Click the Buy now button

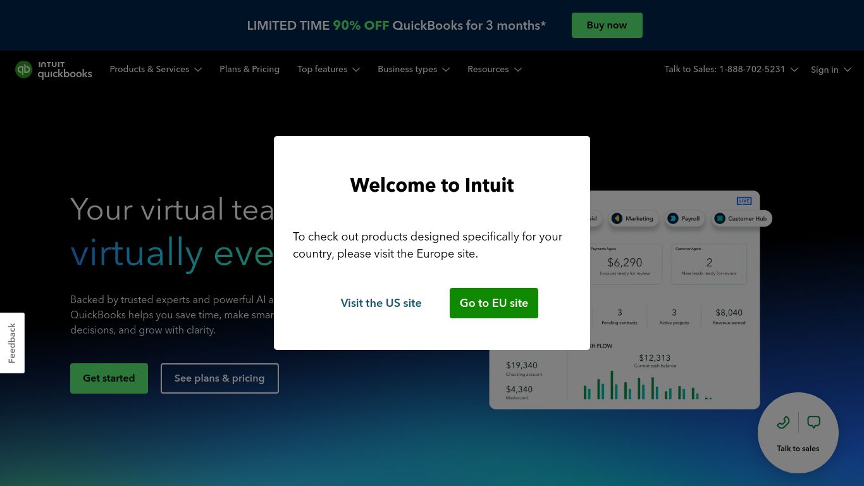[607, 25]
